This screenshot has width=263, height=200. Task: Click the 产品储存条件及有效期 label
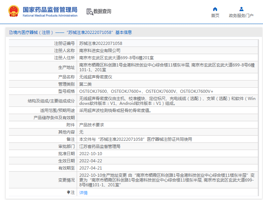(54, 118)
